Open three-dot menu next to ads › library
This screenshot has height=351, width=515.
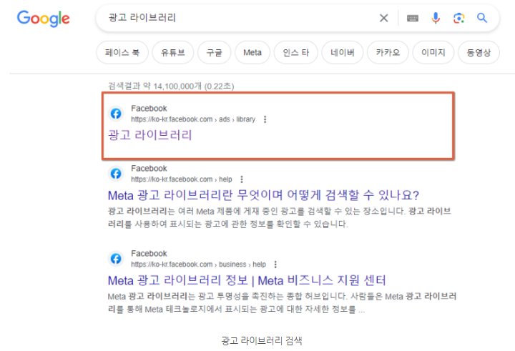pyautogui.click(x=265, y=119)
